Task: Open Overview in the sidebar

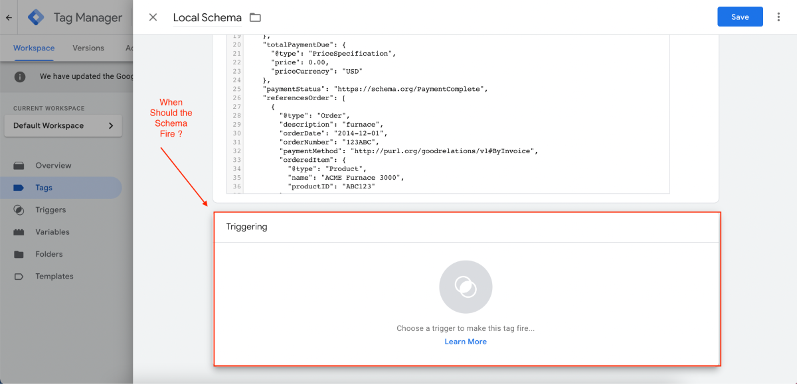Action: pos(53,165)
